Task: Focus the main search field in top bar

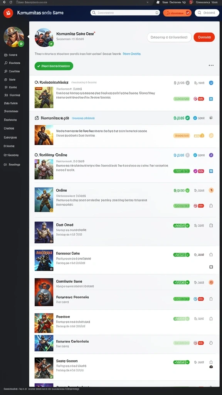Action: (x=125, y=13)
